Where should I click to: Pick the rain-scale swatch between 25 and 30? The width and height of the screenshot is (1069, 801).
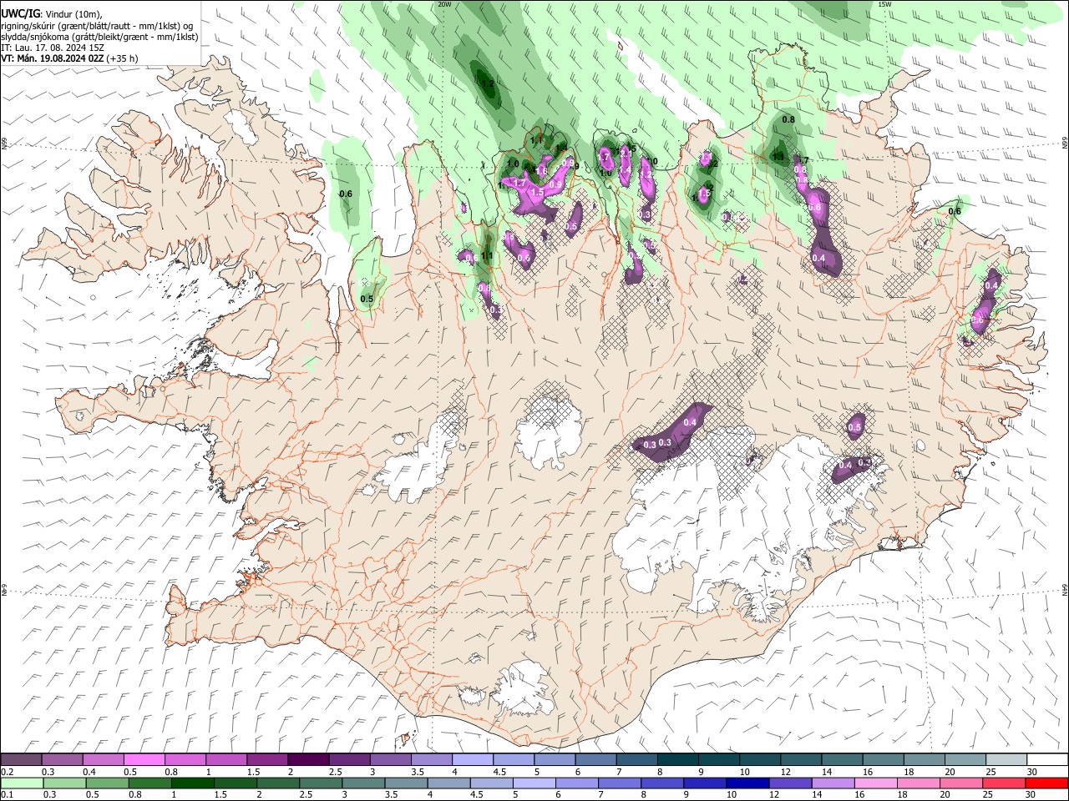click(1004, 783)
